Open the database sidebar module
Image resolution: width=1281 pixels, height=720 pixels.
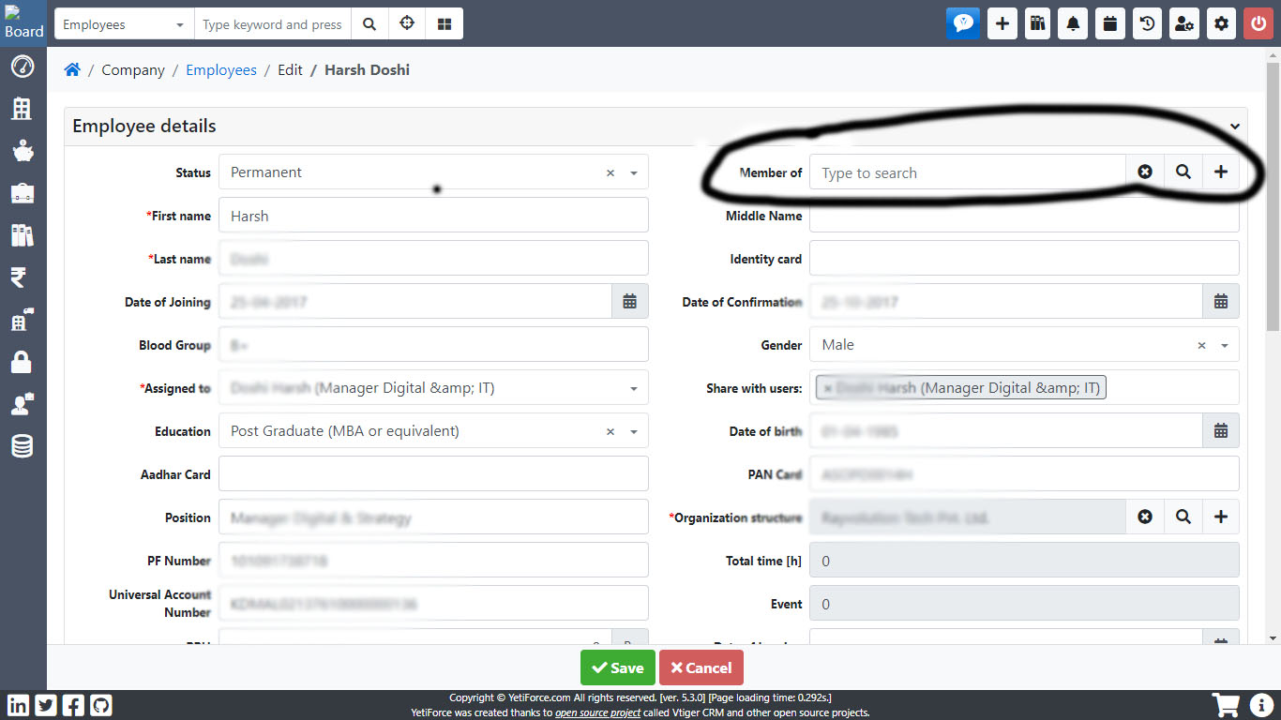point(23,446)
